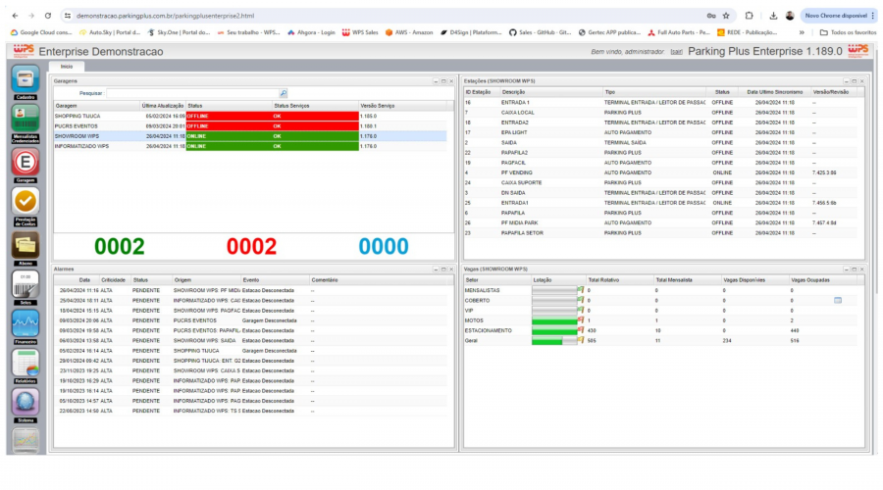The image size is (883, 490).
Task: Open the Garagem module icon
Action: pyautogui.click(x=26, y=163)
